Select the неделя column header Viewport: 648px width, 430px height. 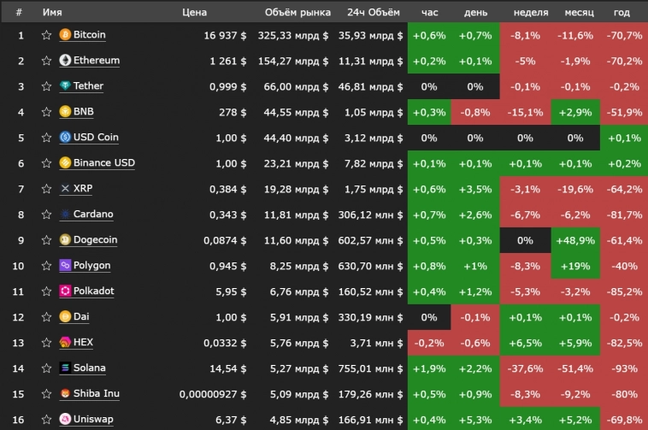point(532,12)
